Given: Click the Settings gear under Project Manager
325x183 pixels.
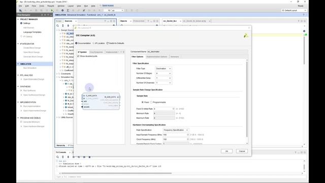Looking at the screenshot, I should point(21,23).
